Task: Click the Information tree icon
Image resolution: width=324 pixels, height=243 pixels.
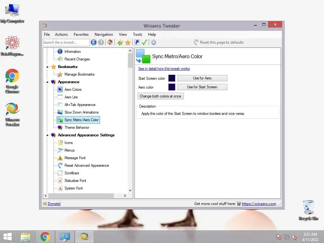Action: pos(60,52)
